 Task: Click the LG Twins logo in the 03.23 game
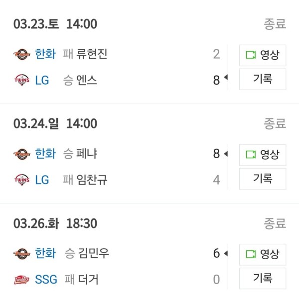tap(22, 80)
